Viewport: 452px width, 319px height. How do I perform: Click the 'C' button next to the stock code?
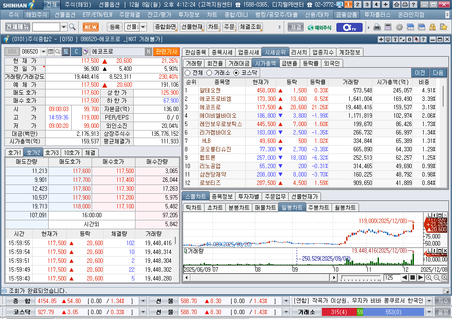(x=76, y=52)
